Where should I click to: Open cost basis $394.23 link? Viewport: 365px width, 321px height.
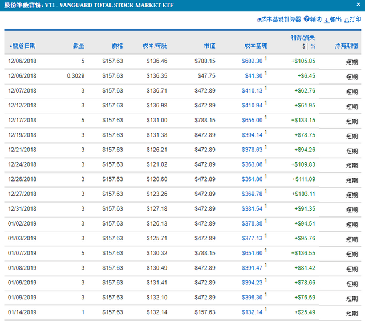tap(252, 283)
